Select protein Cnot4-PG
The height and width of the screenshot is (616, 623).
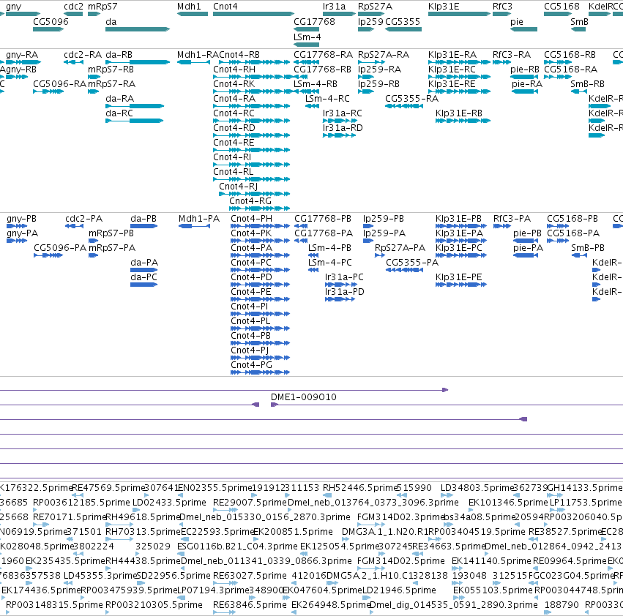[252, 364]
